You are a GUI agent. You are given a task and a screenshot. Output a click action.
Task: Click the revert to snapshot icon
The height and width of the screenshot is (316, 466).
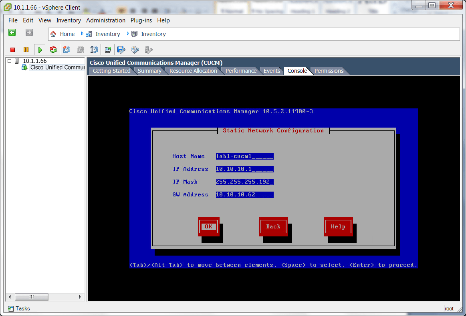pos(81,50)
